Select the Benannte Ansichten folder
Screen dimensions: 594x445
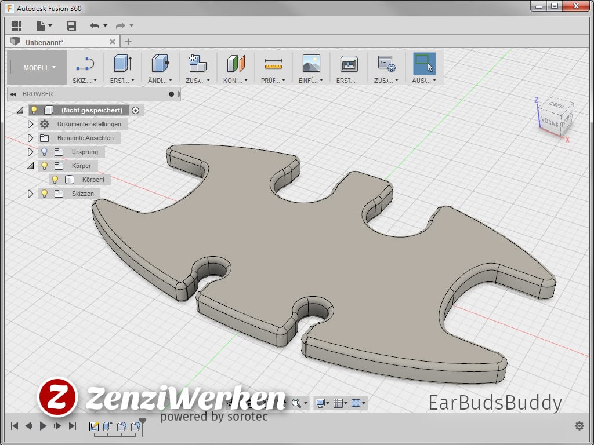click(x=45, y=138)
